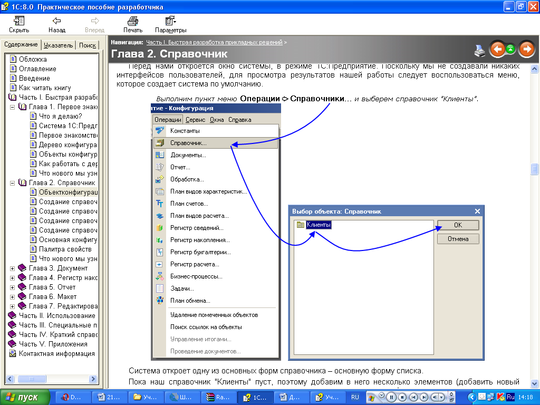
Task: Switch to the Указатель tab
Action: click(x=58, y=45)
